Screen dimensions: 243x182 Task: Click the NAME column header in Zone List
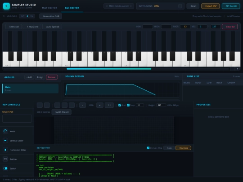(187, 83)
